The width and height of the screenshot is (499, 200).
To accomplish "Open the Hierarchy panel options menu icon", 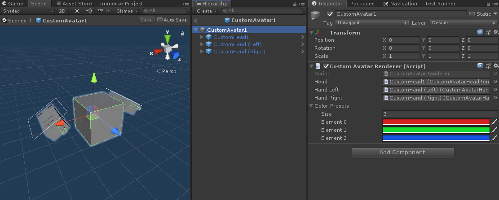I will (x=301, y=4).
